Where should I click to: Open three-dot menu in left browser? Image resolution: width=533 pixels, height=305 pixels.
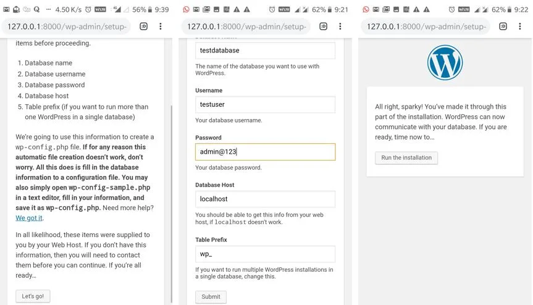click(x=161, y=27)
